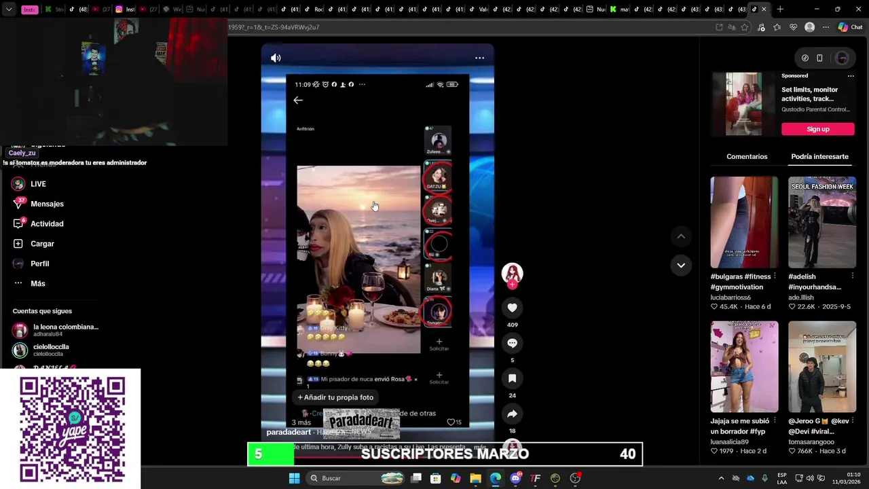Click the microphone tray icon
869x489 pixels.
pos(765,478)
